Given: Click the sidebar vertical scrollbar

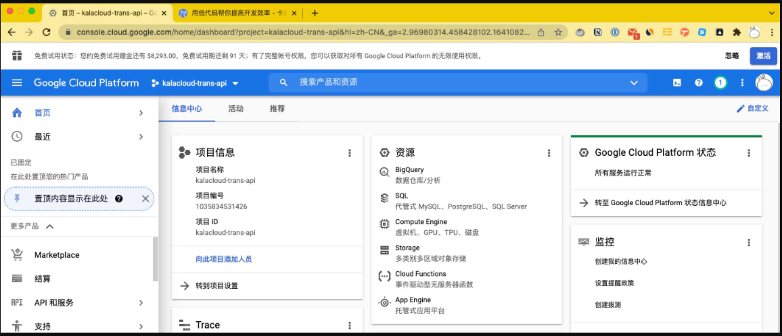Looking at the screenshot, I should (x=156, y=259).
